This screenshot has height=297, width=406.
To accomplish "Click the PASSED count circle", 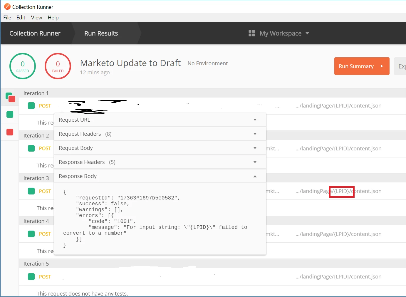I will [23, 66].
